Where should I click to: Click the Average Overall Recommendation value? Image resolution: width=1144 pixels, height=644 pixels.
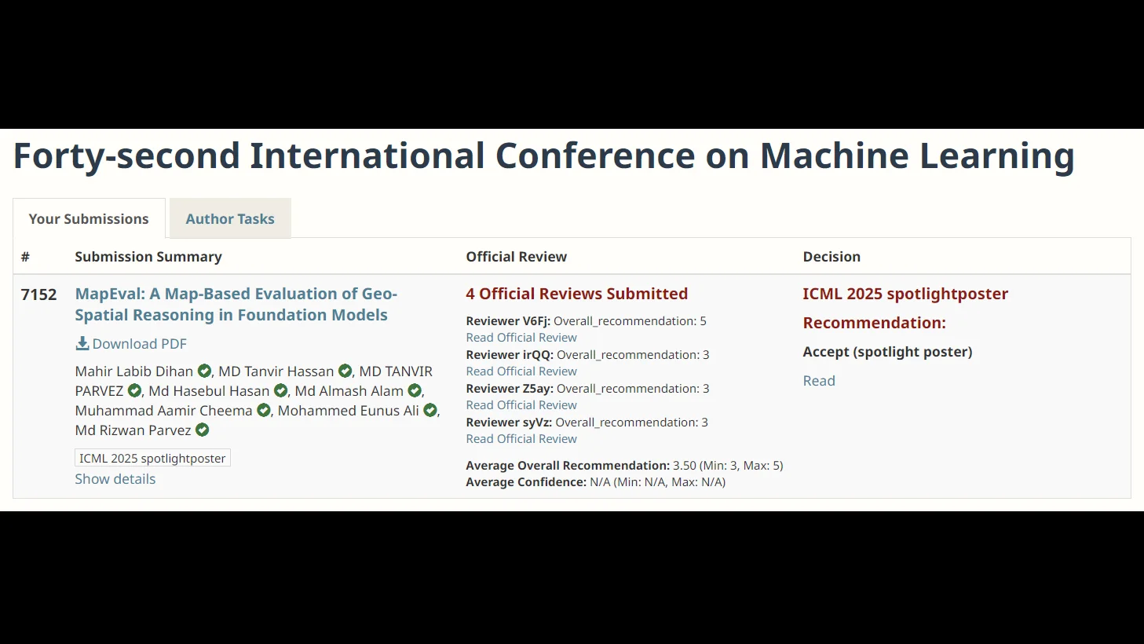pos(728,466)
